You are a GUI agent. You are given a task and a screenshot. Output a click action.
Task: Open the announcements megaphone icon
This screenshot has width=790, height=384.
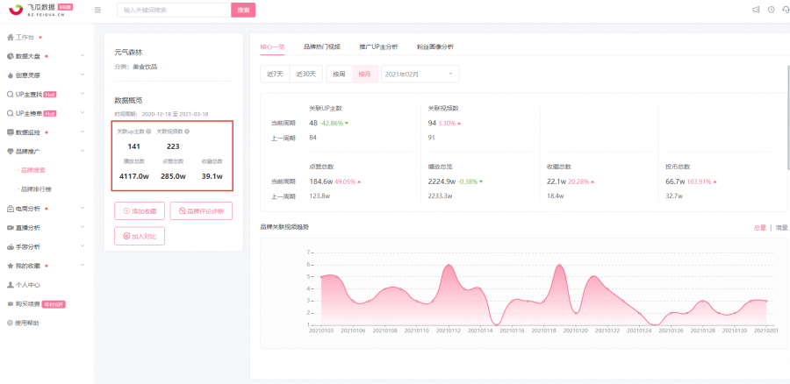(x=756, y=10)
